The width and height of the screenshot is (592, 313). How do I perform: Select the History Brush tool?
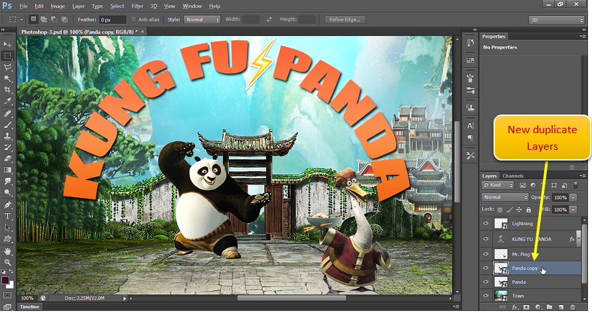pos(7,147)
